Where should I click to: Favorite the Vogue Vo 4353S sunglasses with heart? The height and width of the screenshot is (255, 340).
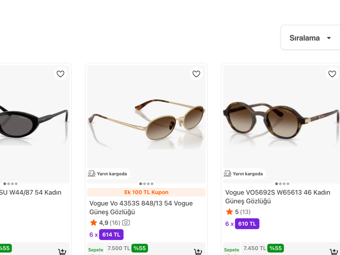point(196,74)
